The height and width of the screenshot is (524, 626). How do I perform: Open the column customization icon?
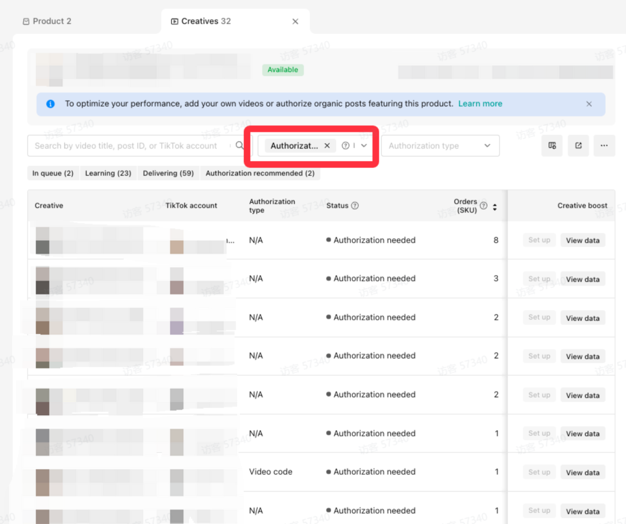(552, 146)
